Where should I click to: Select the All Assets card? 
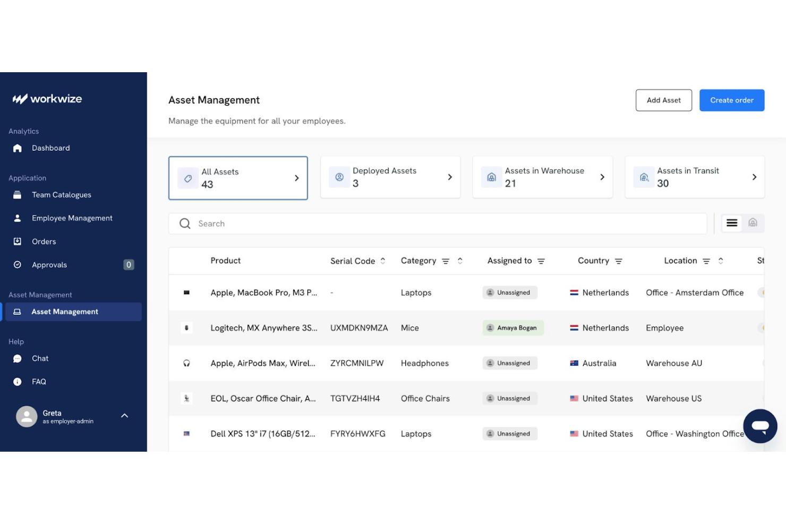(x=238, y=178)
